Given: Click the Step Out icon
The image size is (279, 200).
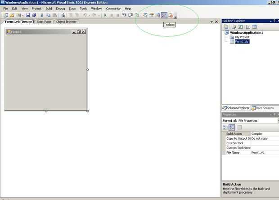Looking at the screenshot, I should 137,15.
